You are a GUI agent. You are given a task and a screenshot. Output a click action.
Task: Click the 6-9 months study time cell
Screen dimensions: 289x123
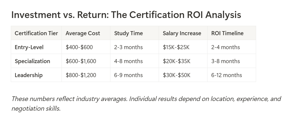[128, 75]
